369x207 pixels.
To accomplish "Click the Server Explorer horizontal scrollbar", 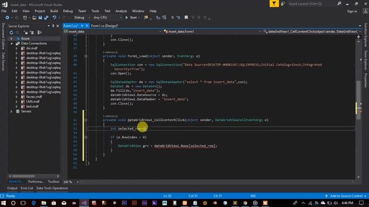I will tap(34, 176).
